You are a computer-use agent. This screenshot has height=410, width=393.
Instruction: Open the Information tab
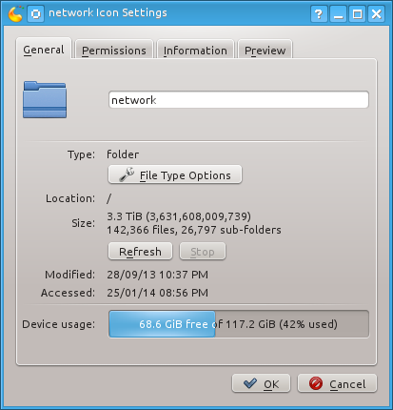195,50
